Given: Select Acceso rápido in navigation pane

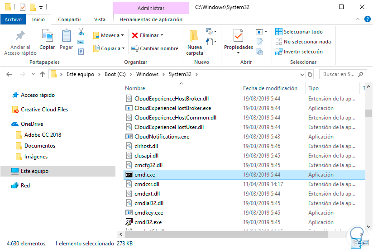Looking at the screenshot, I should click(x=38, y=95).
